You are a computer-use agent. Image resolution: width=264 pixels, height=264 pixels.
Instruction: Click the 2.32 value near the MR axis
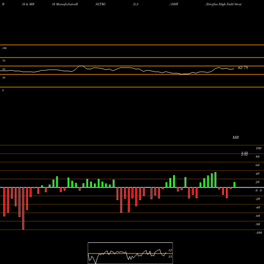[x=244, y=154]
